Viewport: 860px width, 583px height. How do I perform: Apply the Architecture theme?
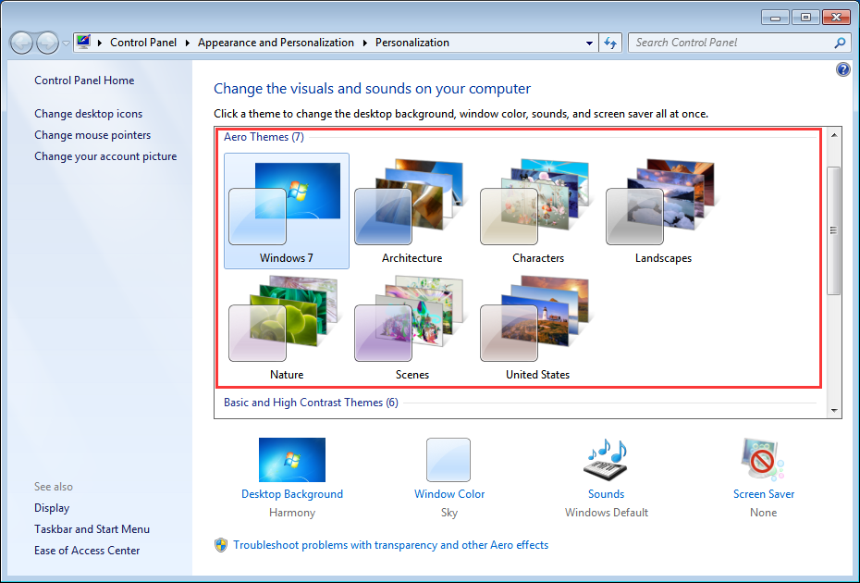pos(412,211)
